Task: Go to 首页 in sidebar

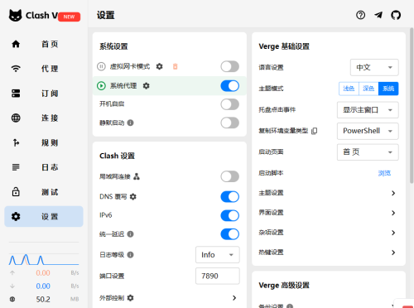Action: click(x=44, y=44)
